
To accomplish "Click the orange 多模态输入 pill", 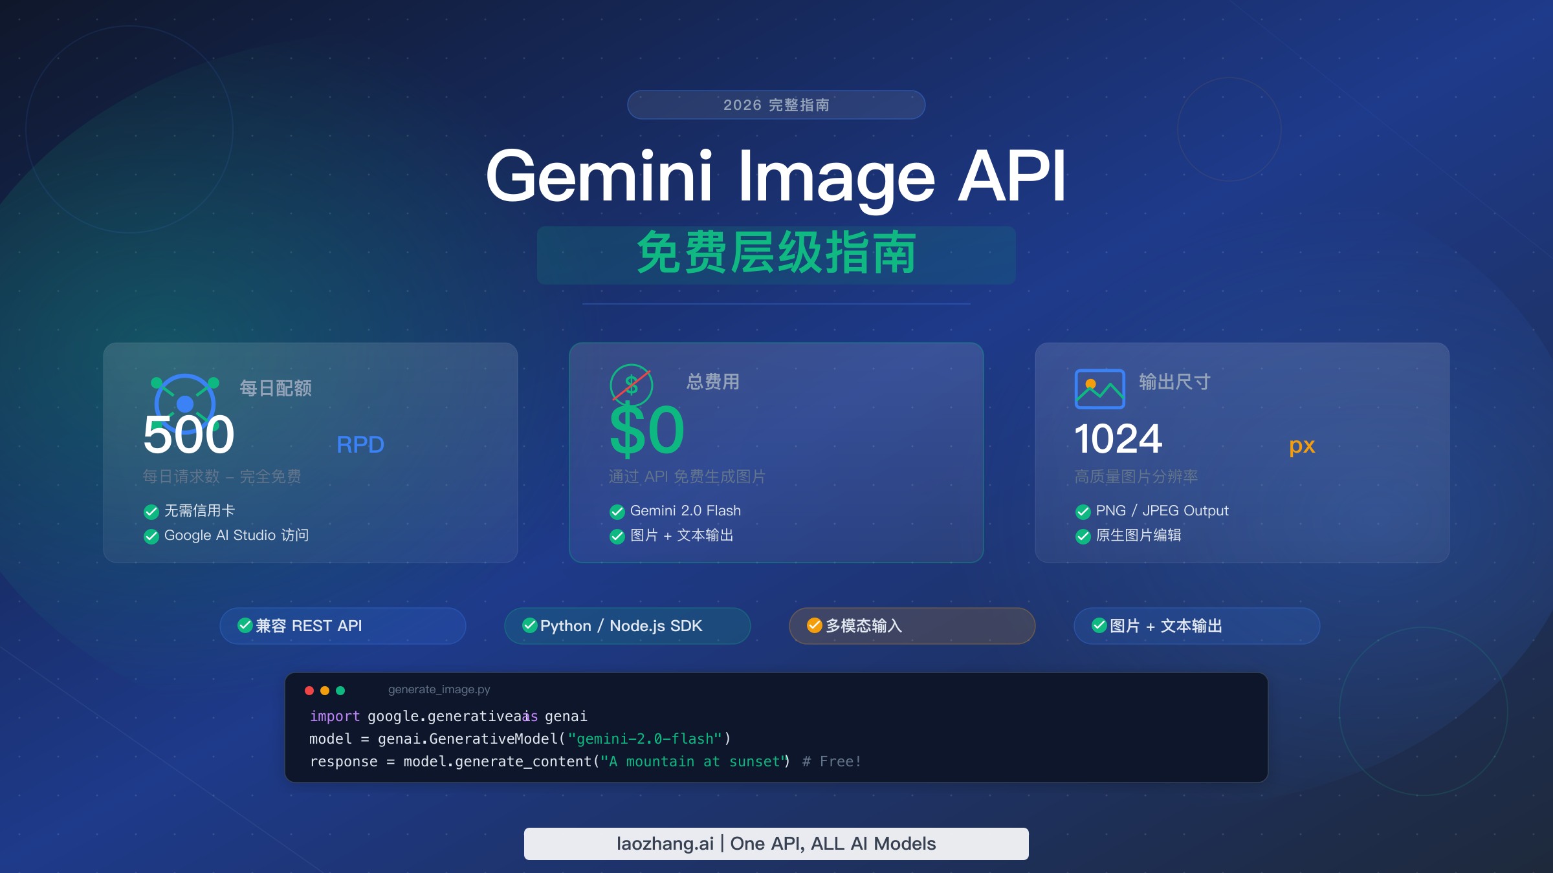I will 912,626.
